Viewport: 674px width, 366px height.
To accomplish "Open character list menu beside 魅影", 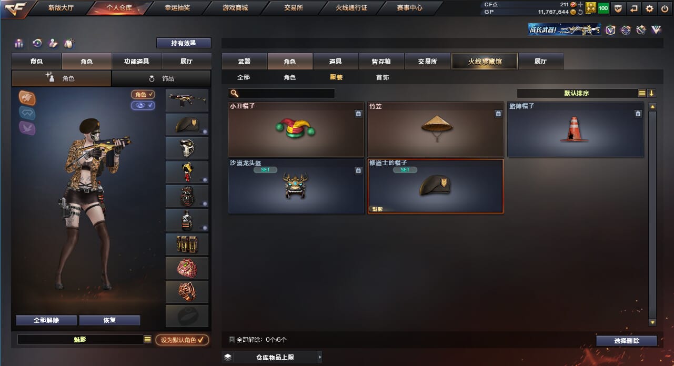I will (x=147, y=340).
